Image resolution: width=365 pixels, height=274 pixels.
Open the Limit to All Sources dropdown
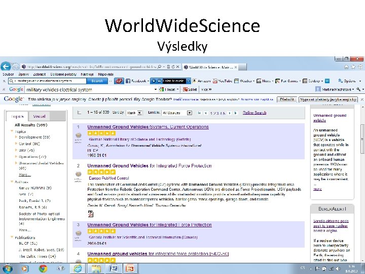coord(177,113)
